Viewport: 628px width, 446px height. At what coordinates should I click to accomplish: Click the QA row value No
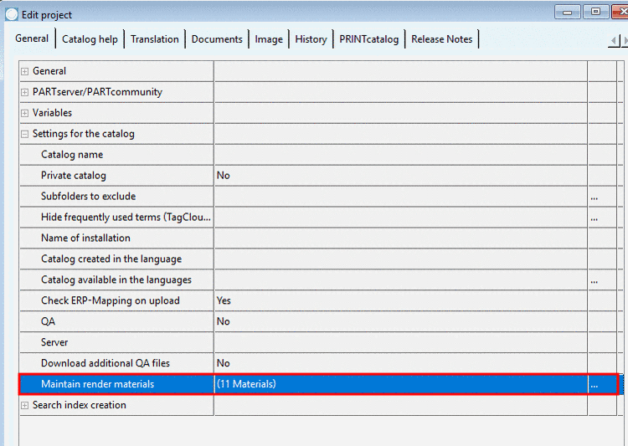click(401, 321)
